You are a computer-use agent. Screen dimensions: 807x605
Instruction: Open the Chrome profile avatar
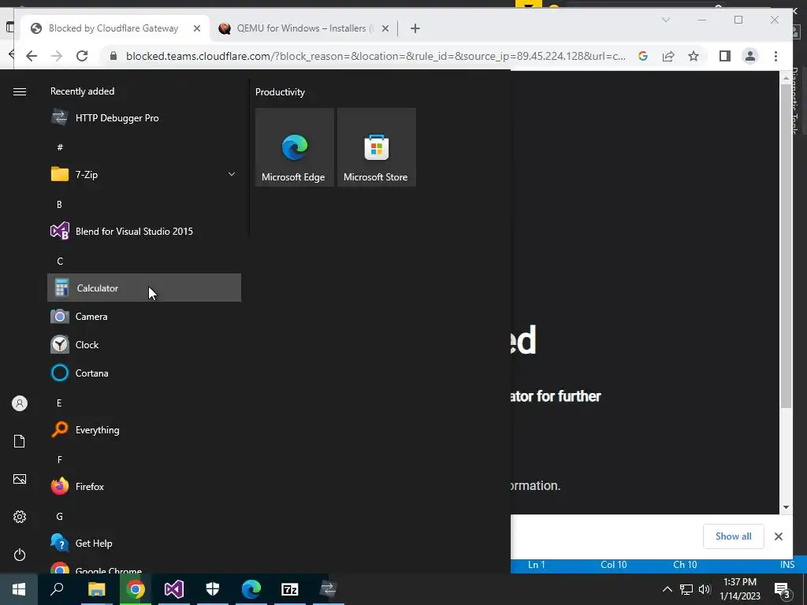(x=750, y=56)
